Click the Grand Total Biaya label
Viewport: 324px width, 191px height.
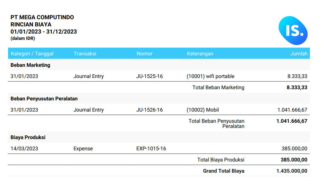[223, 171]
